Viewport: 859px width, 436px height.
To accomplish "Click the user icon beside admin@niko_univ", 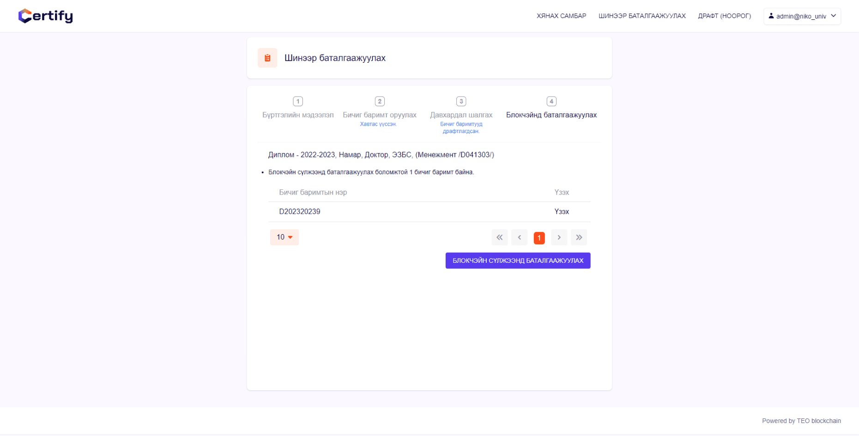I will (771, 16).
